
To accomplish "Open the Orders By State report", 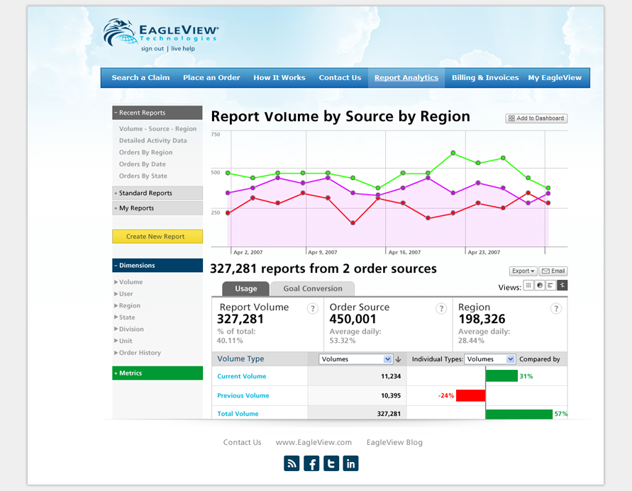I will click(143, 176).
